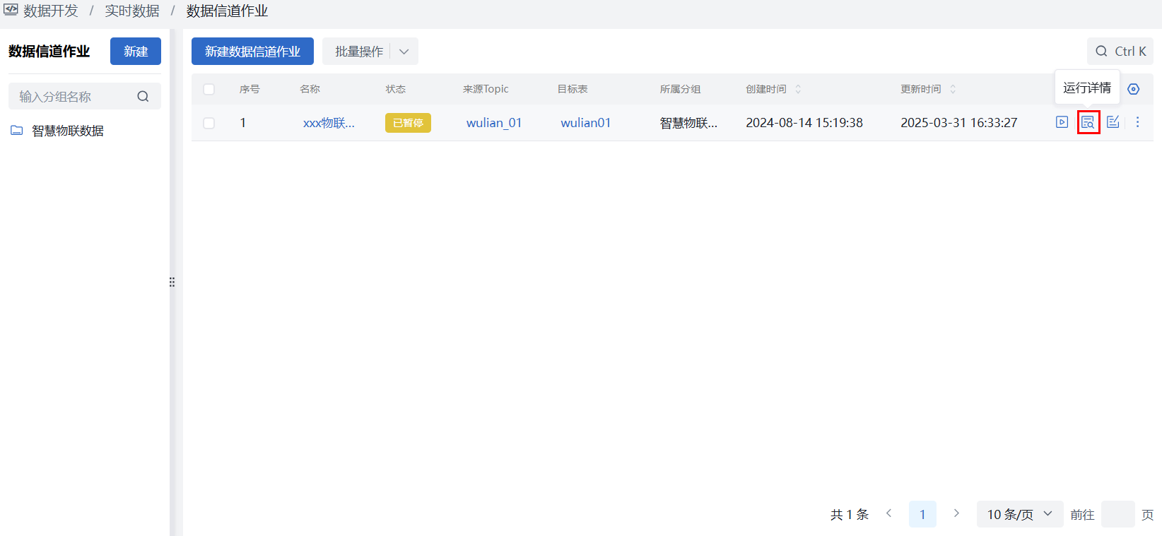This screenshot has height=536, width=1162.
Task: Go to 实时数据 breadcrumb
Action: point(132,11)
